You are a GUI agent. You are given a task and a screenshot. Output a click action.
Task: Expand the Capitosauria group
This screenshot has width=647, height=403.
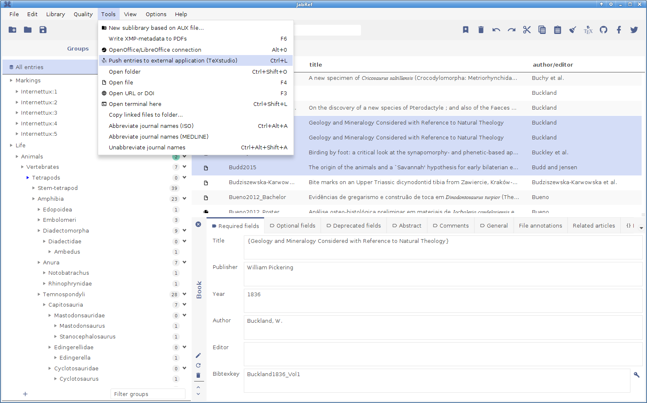(x=44, y=305)
